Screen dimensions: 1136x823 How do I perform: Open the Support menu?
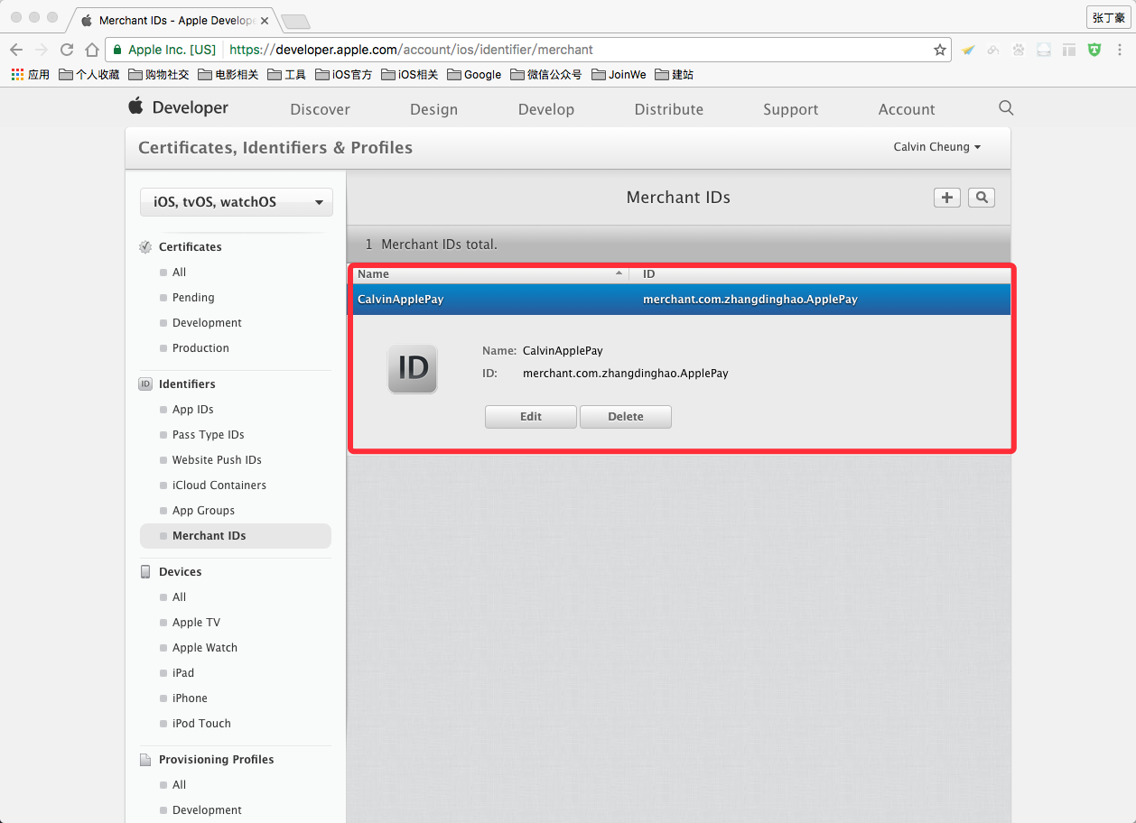pyautogui.click(x=790, y=109)
